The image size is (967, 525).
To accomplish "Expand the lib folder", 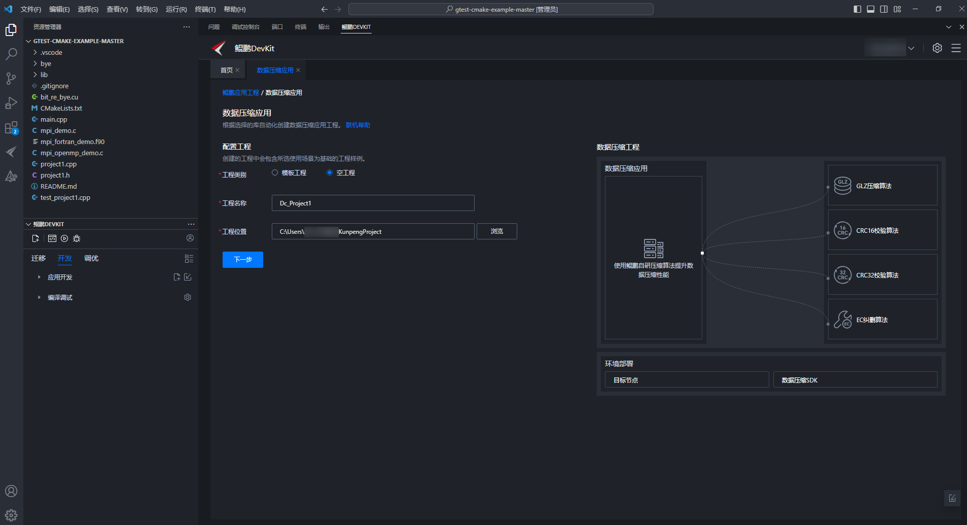I will (x=35, y=75).
